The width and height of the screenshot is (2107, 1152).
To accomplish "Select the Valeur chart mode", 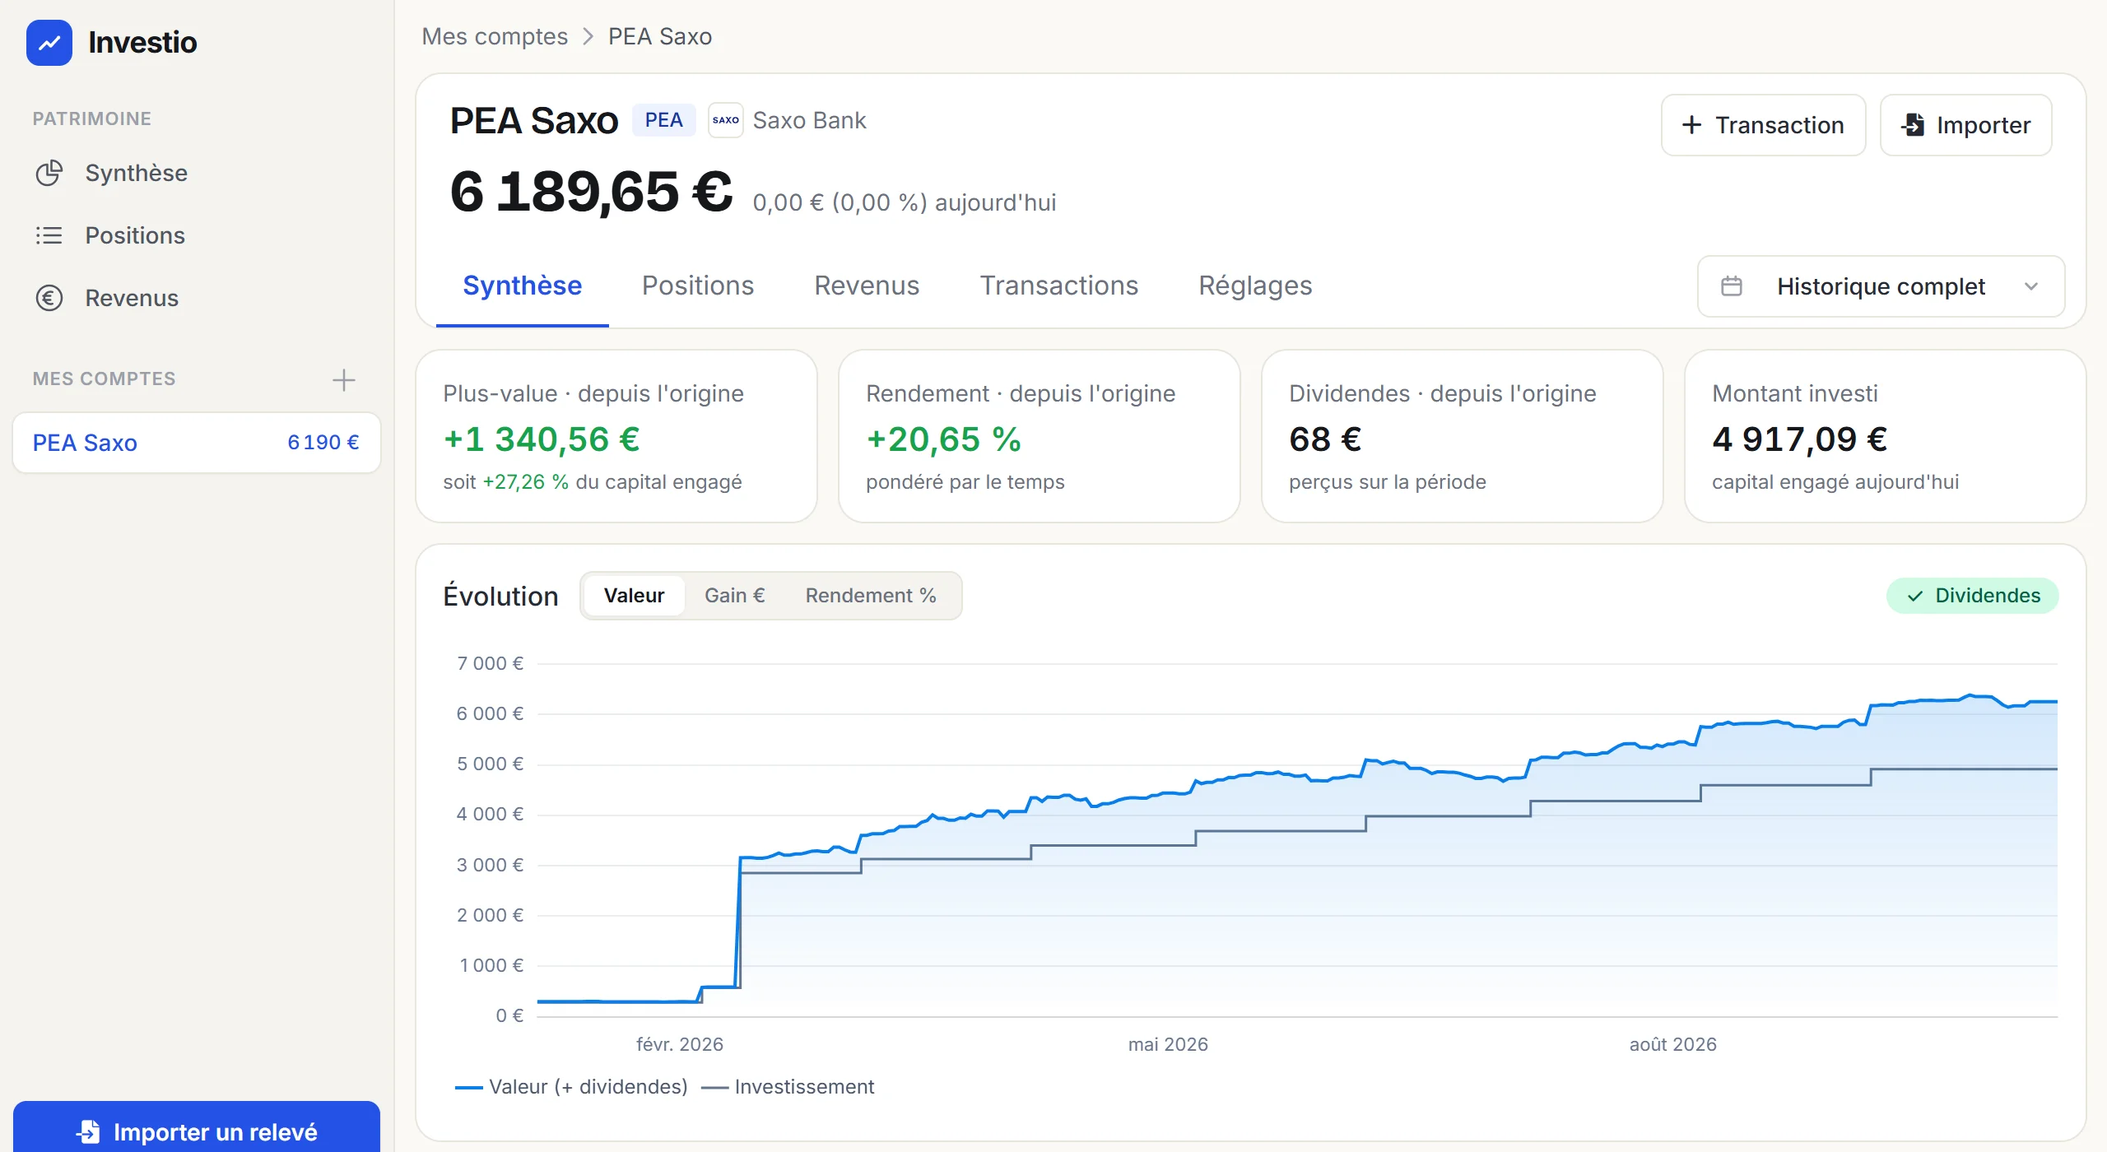I will click(x=634, y=596).
